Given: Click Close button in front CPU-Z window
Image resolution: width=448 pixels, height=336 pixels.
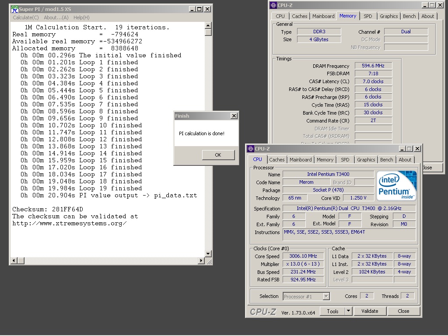Looking at the screenshot, I should 403,311.
